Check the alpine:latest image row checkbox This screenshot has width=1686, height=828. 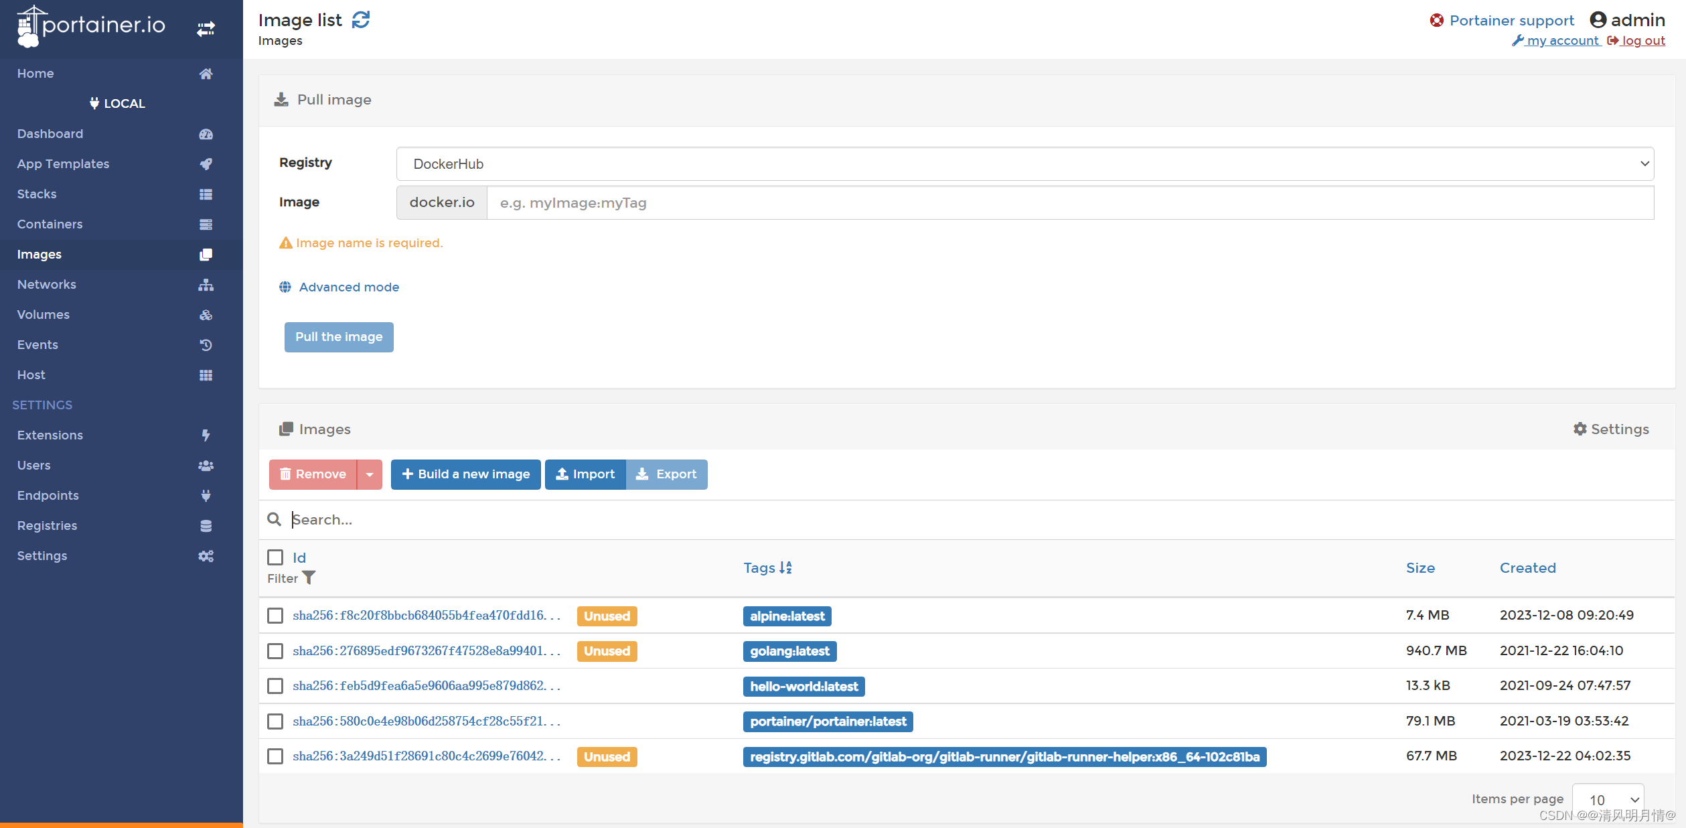[275, 616]
